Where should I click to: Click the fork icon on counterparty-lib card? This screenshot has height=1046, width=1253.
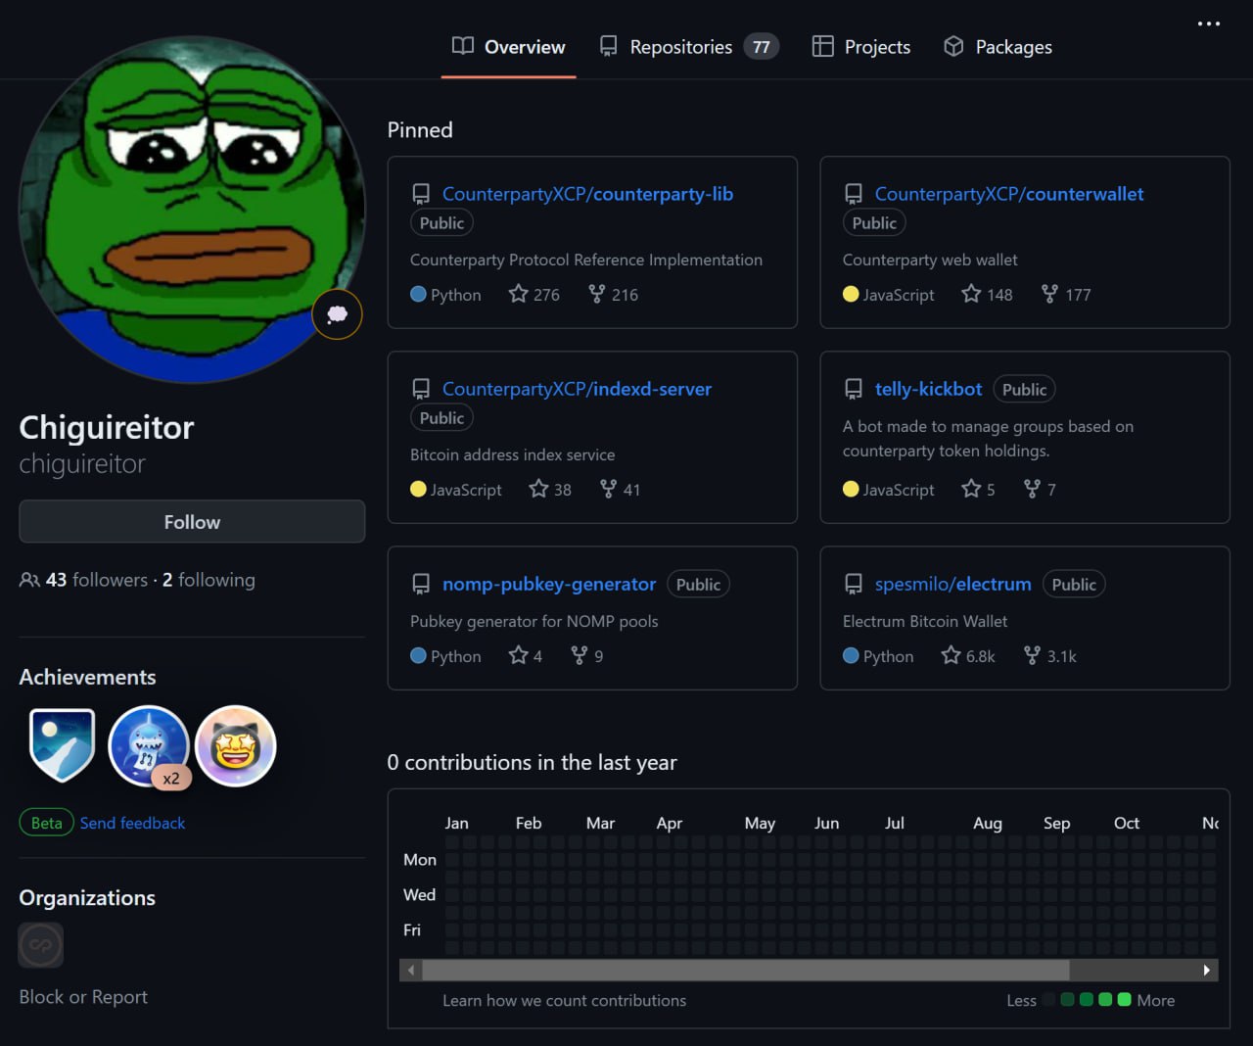596,293
